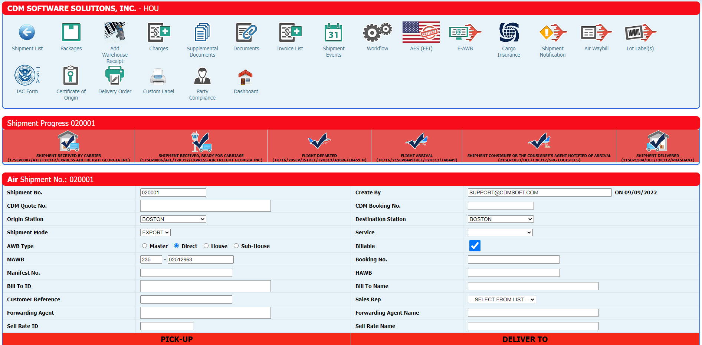Open Certificate of Origin icon
This screenshot has height=345, width=702.
pyautogui.click(x=71, y=75)
